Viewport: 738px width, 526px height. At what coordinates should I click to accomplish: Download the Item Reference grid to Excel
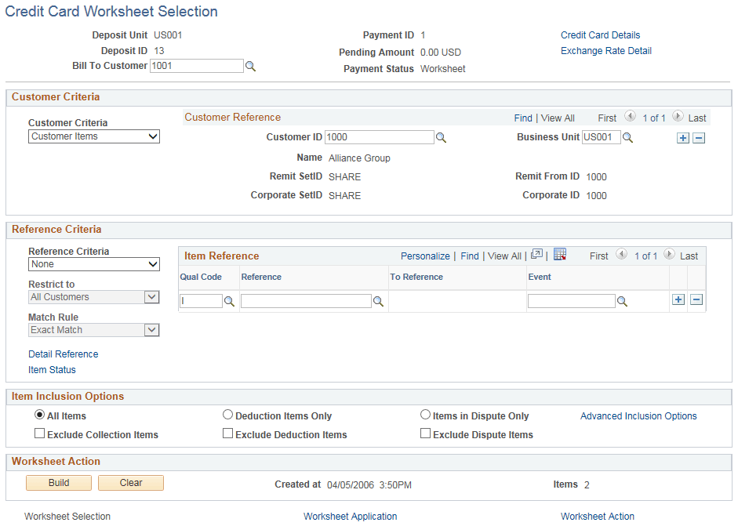point(560,256)
